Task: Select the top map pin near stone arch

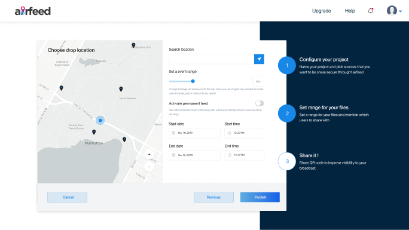Action: 133,45
